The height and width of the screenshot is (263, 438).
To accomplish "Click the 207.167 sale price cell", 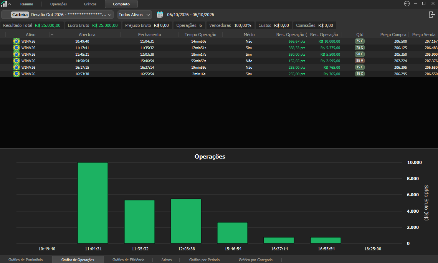I will (431, 41).
